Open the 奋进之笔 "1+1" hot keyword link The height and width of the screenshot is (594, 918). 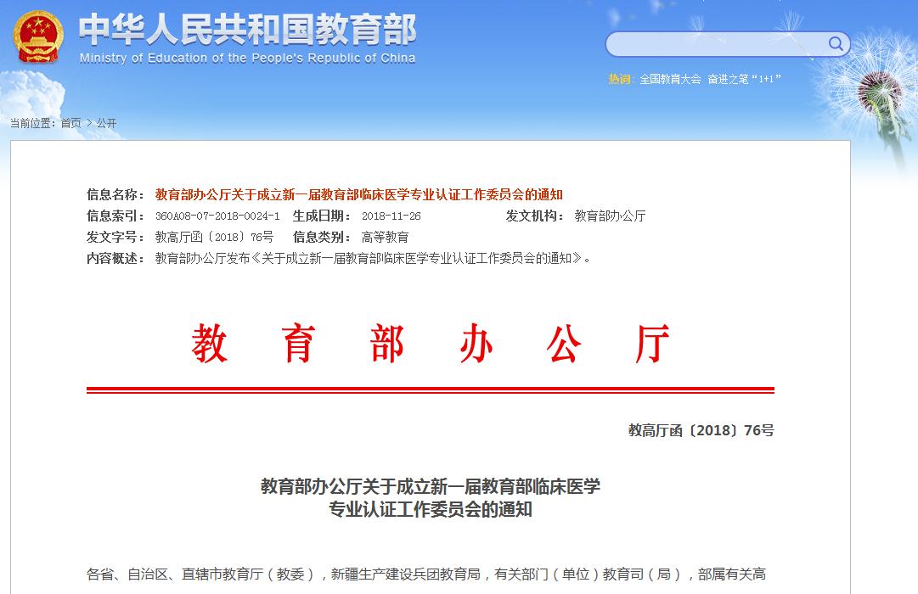[x=744, y=79]
